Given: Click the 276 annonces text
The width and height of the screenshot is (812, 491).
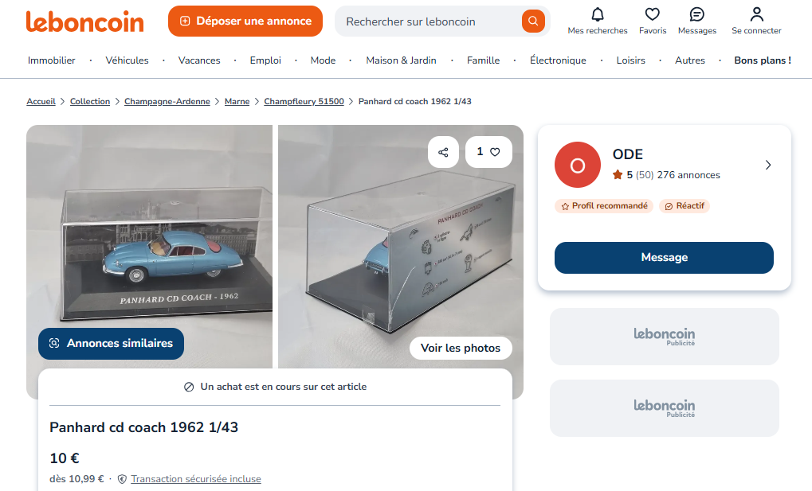Looking at the screenshot, I should [688, 175].
